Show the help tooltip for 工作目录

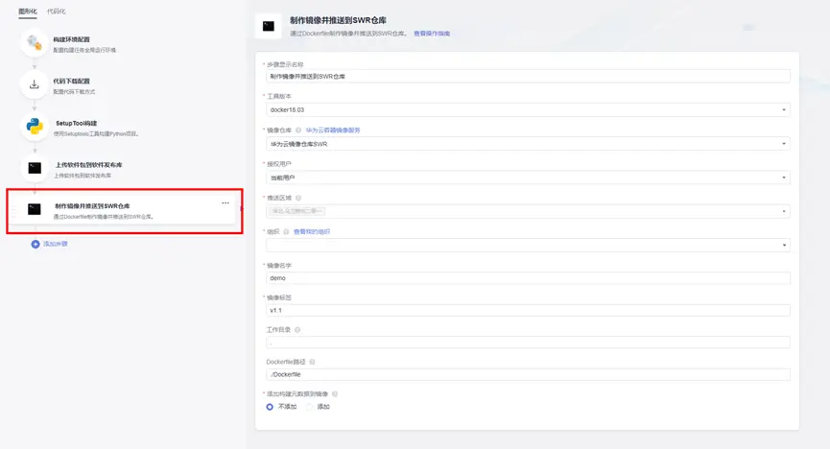(297, 330)
